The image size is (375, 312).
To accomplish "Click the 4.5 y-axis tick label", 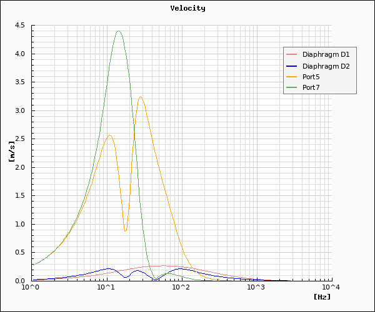I will 19,26.
